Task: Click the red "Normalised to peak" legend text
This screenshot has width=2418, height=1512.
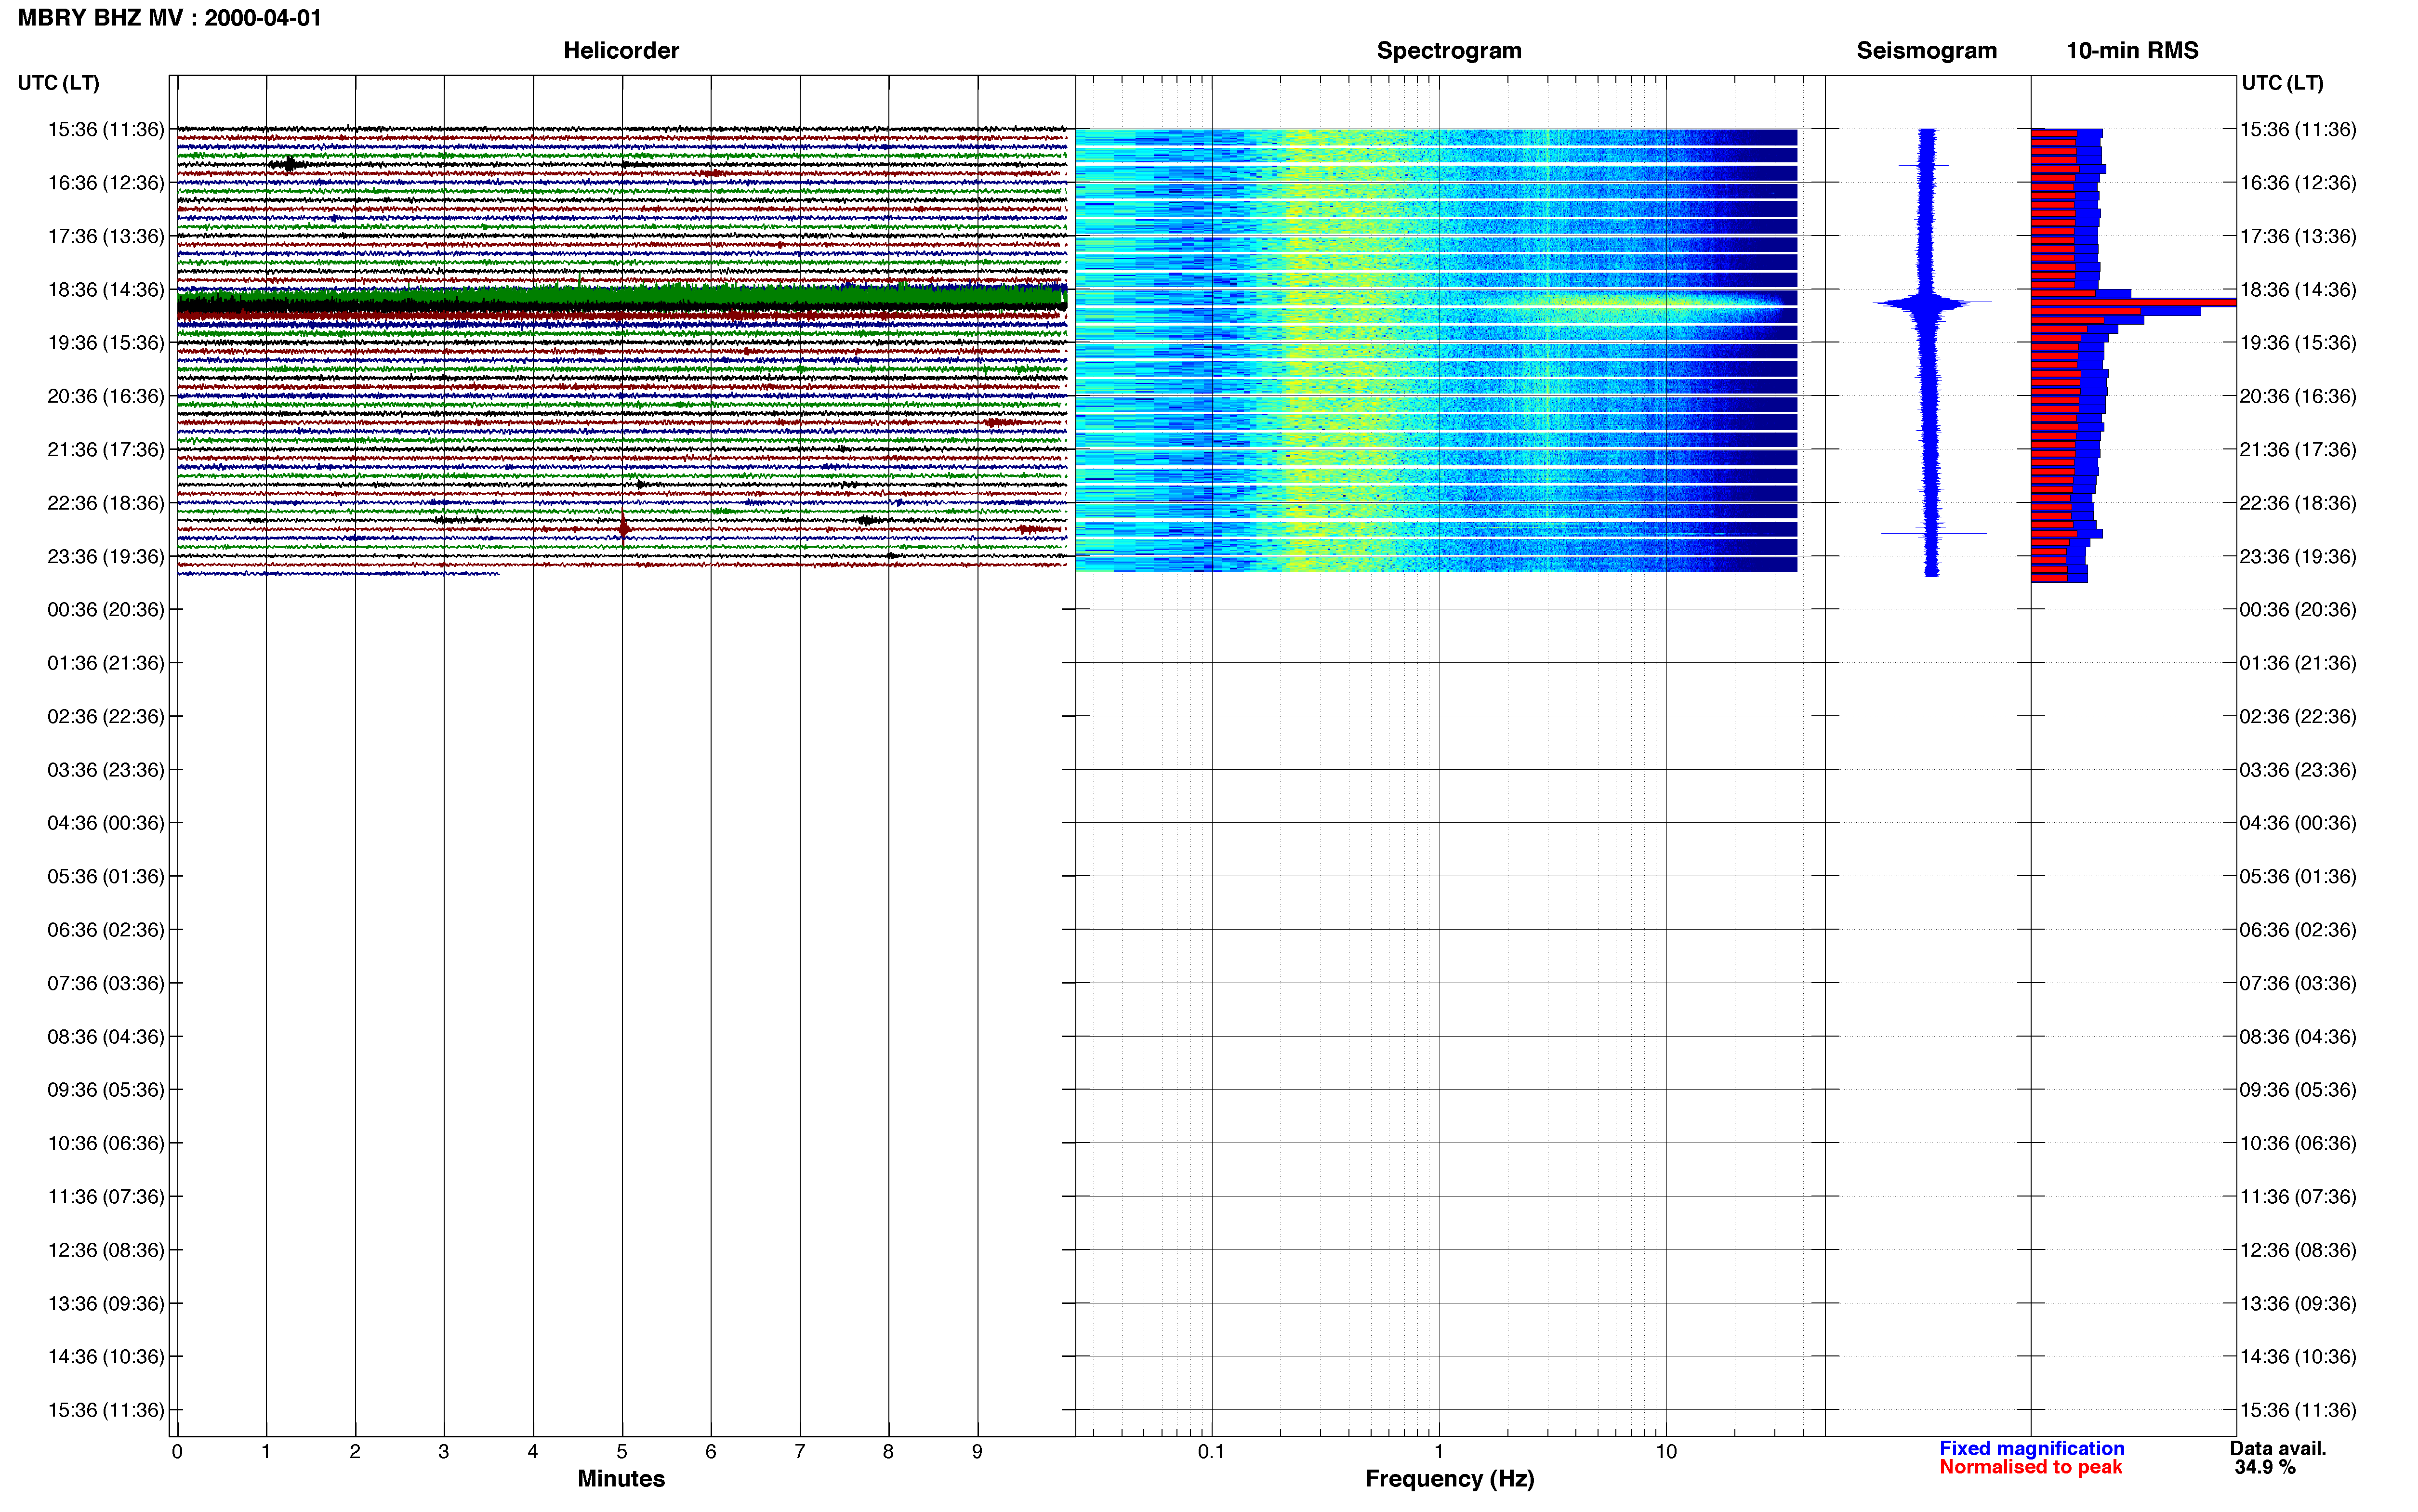Action: coord(2030,1467)
